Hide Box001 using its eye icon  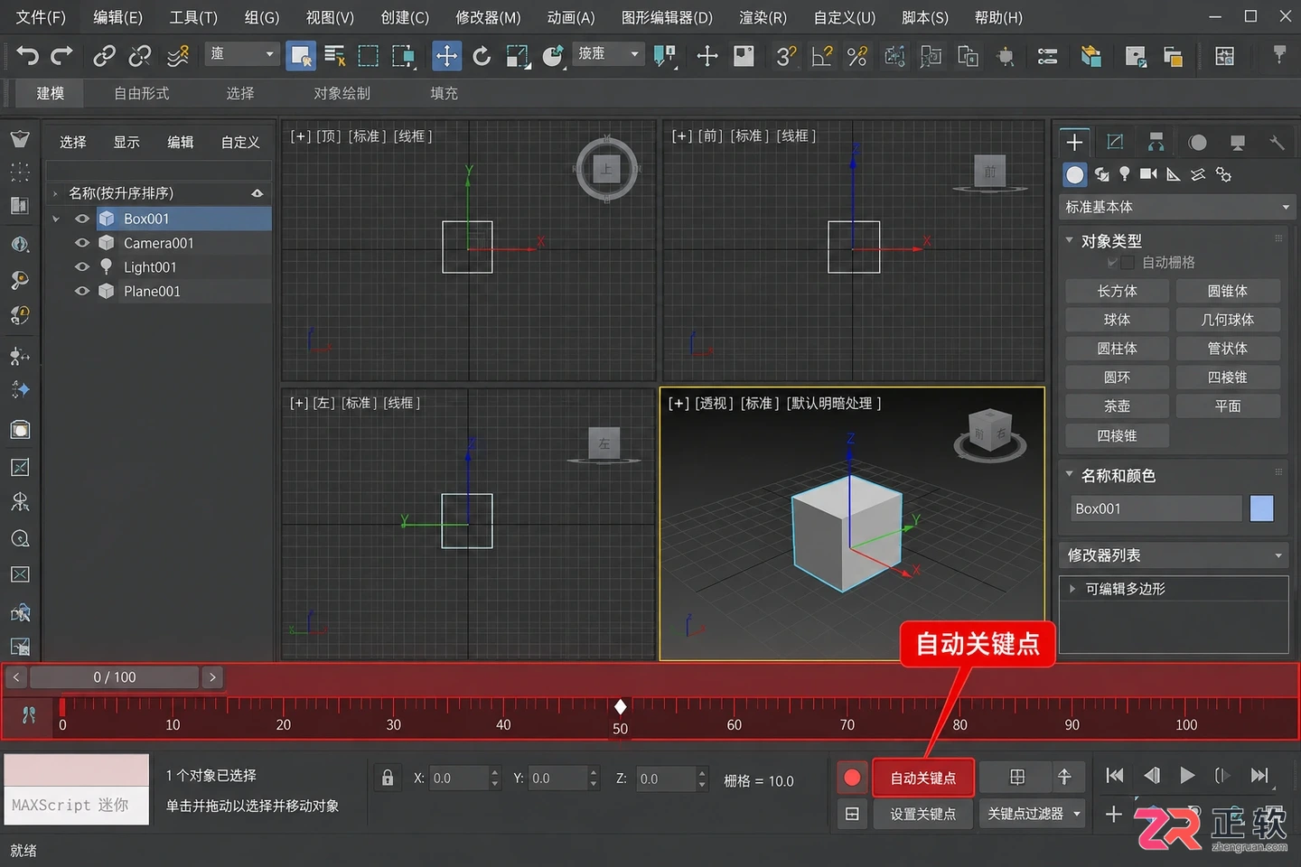82,219
